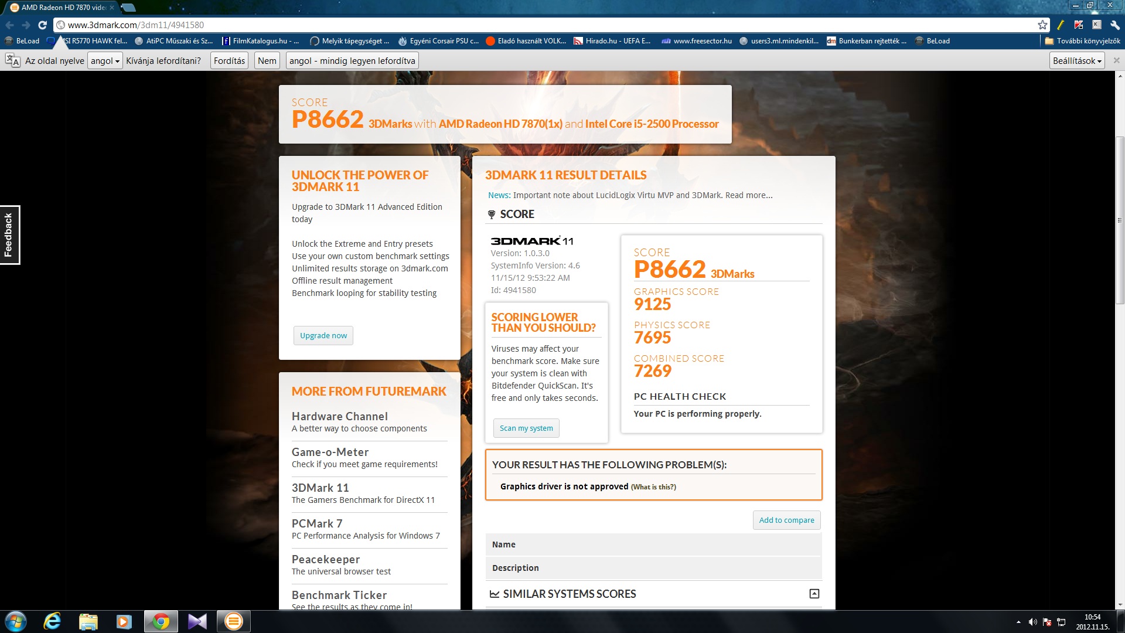The image size is (1125, 633).
Task: Open the users3.ml.mindenkil bookmark
Action: (779, 41)
